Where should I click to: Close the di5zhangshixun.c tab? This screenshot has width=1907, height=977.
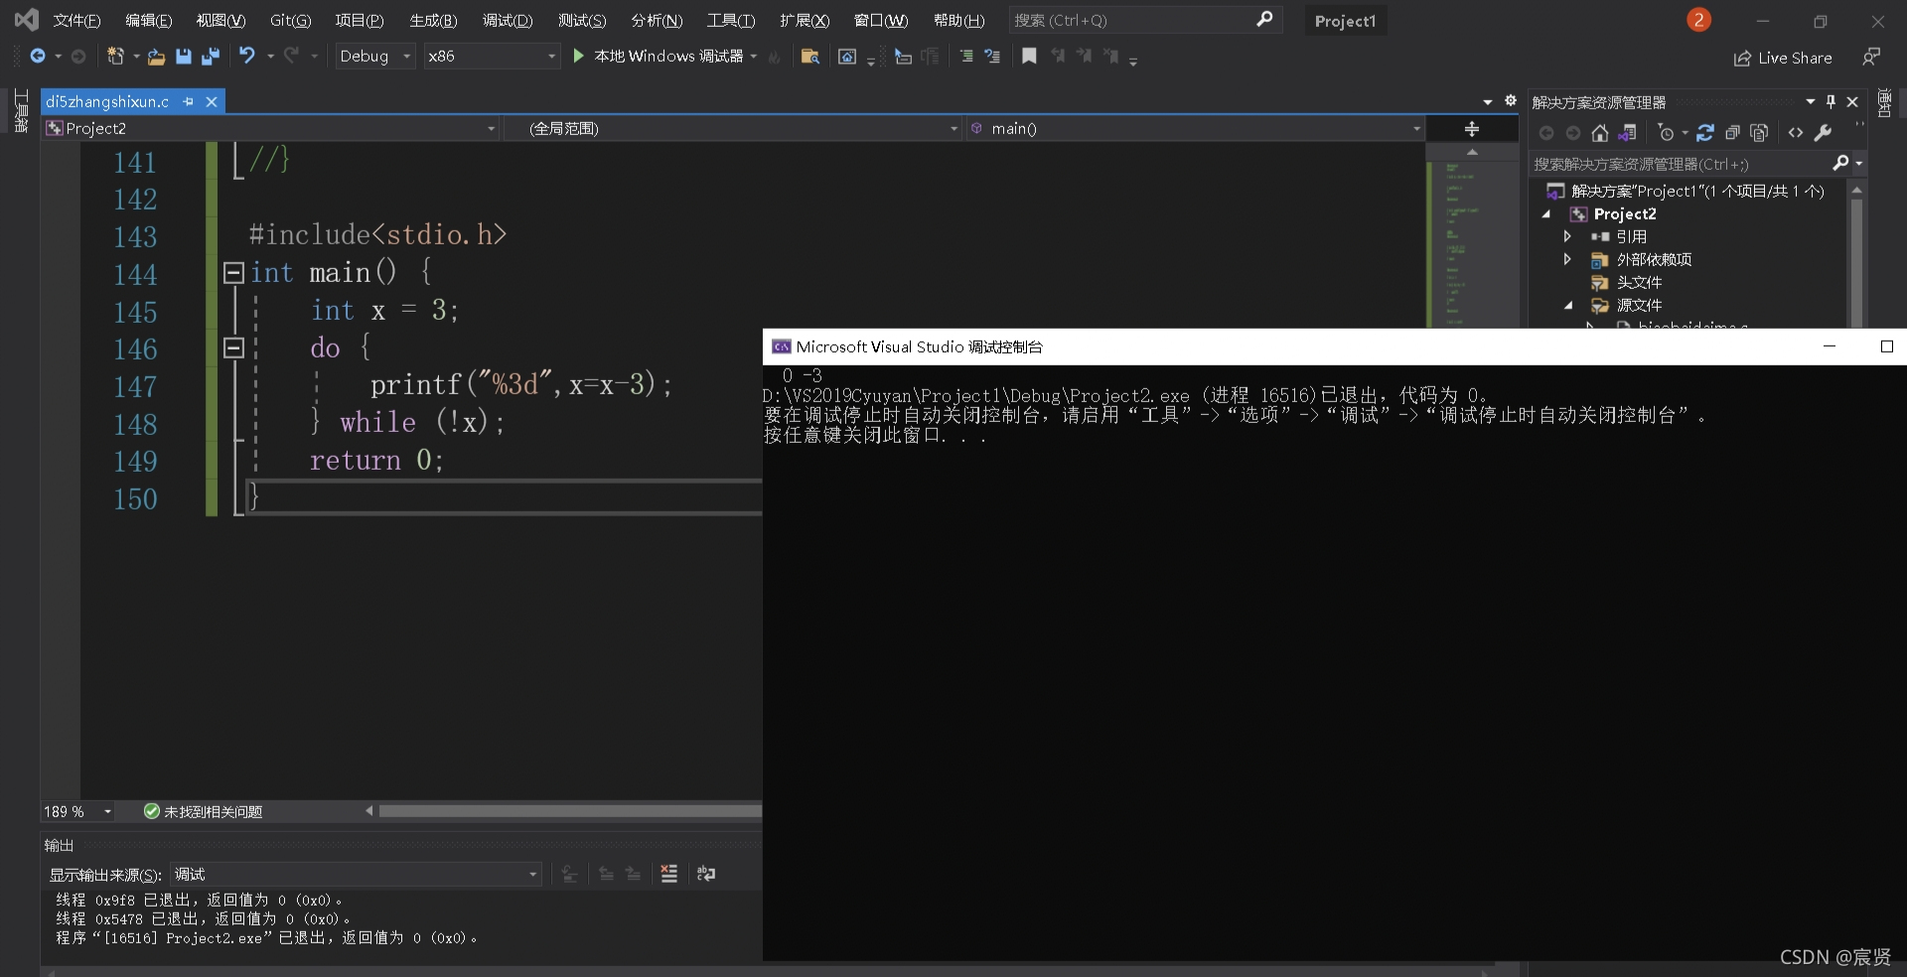click(212, 101)
